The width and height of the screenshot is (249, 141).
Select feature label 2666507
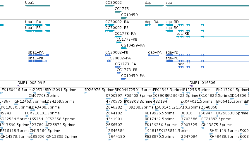(114, 125)
